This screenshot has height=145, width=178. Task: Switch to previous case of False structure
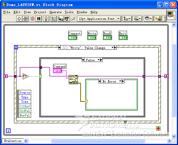click(83, 60)
